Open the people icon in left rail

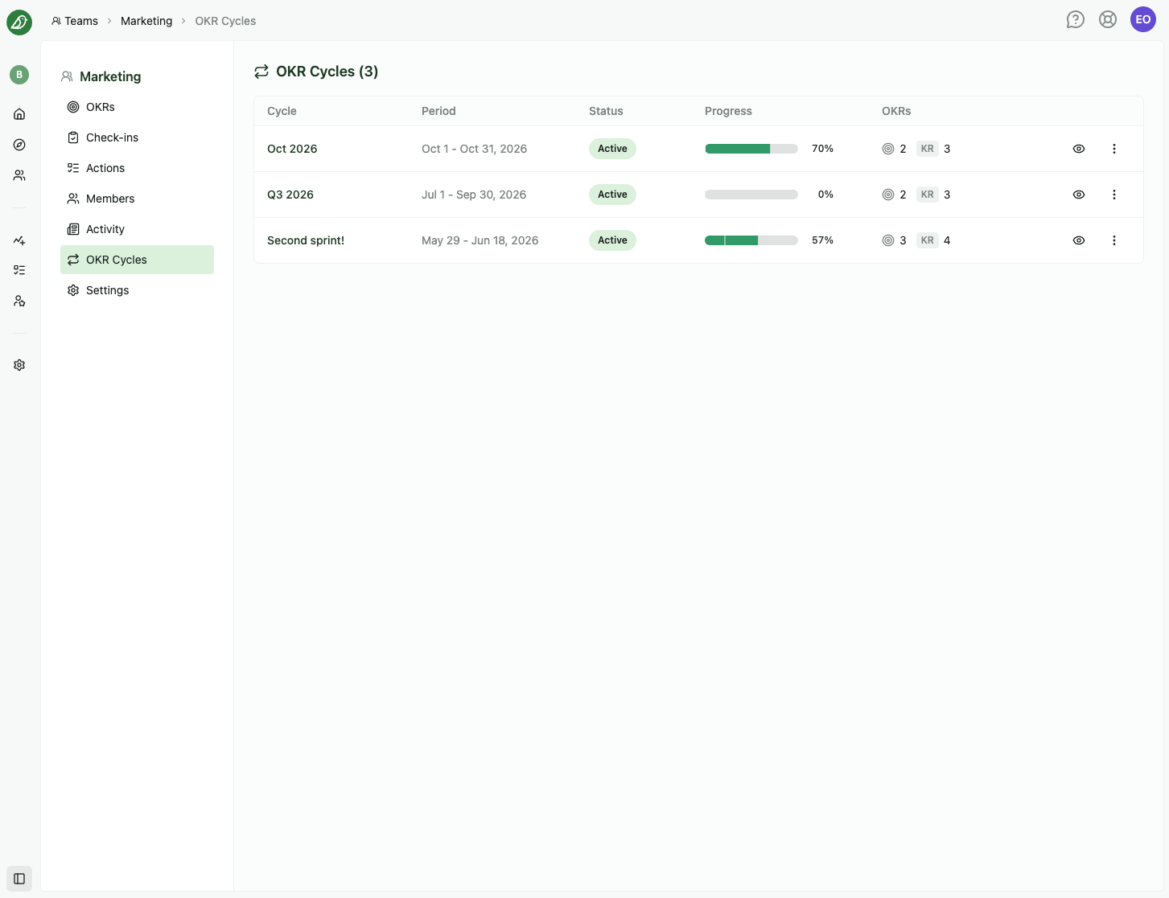[19, 175]
